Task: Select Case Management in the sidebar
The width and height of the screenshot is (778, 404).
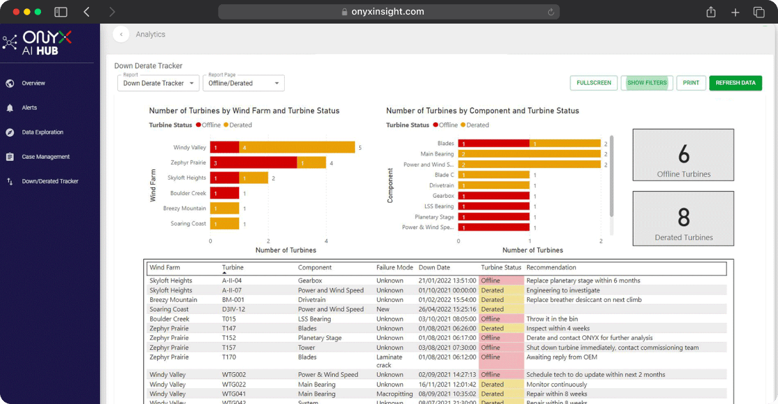Action: [x=46, y=157]
